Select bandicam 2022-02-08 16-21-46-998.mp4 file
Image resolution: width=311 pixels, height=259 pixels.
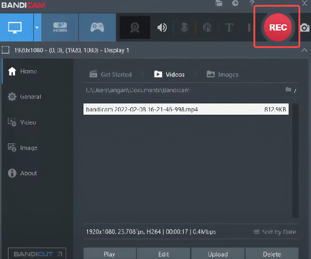click(186, 109)
